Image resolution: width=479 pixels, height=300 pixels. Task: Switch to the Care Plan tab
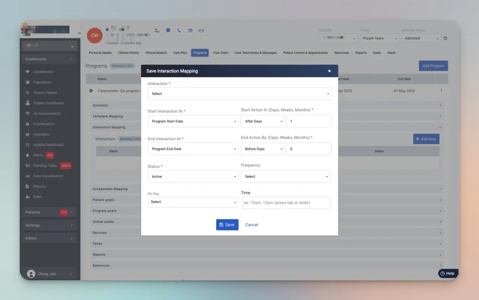click(x=180, y=53)
